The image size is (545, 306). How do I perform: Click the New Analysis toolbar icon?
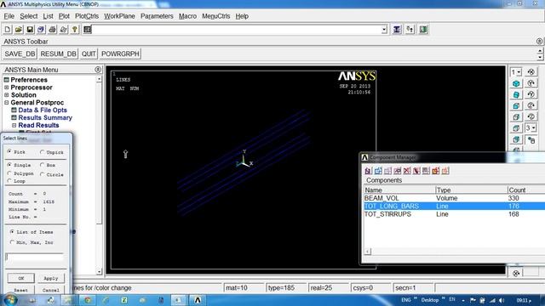coord(8,30)
